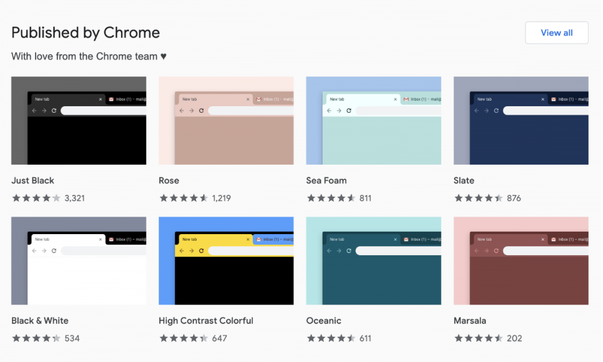Open the Rose theme preview image
The image size is (603, 362).
coord(226,121)
